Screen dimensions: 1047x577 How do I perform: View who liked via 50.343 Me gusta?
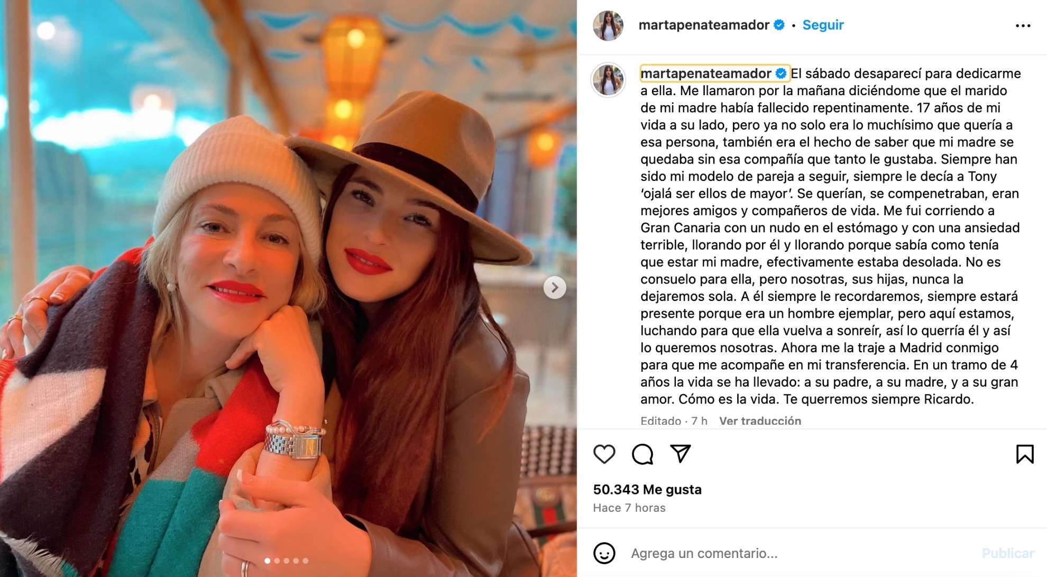pyautogui.click(x=647, y=490)
